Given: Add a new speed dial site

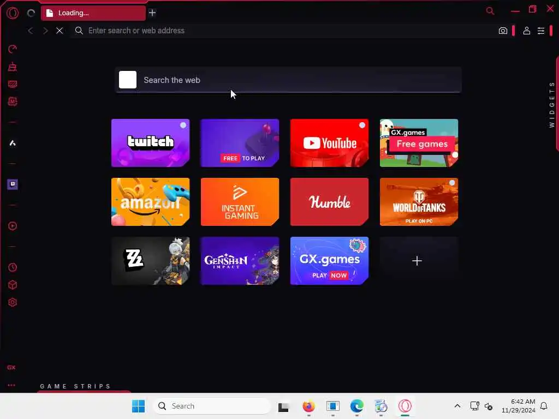Looking at the screenshot, I should click(x=419, y=261).
